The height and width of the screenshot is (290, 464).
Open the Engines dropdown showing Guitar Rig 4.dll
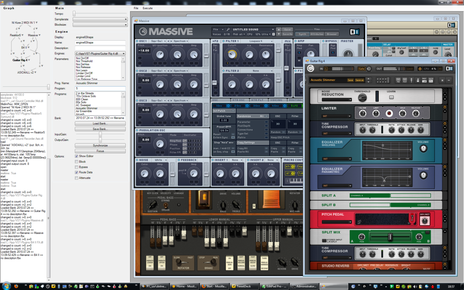[100, 53]
